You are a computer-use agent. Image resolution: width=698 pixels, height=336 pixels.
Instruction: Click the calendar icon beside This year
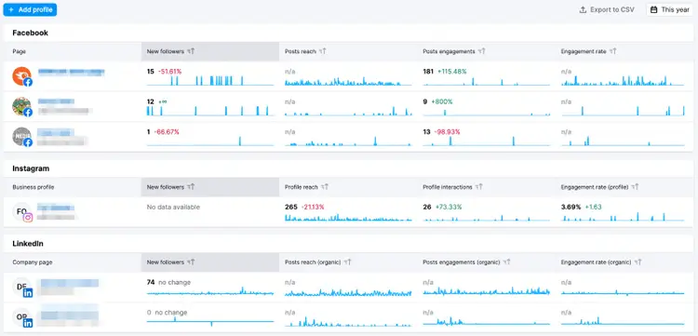[654, 10]
